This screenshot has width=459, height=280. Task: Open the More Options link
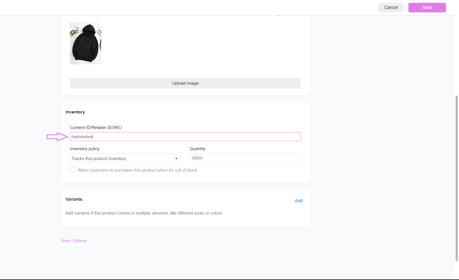tap(74, 241)
